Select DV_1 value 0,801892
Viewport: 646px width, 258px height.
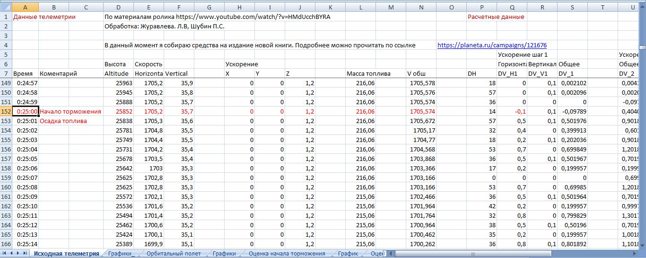click(x=572, y=244)
